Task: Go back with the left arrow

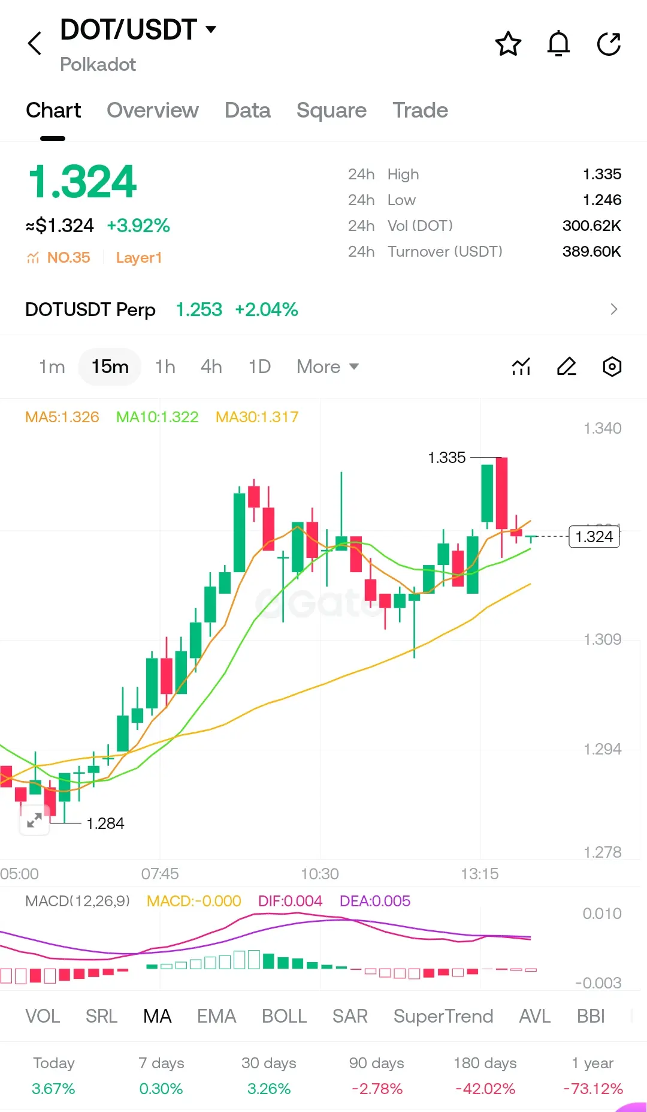Action: 35,44
